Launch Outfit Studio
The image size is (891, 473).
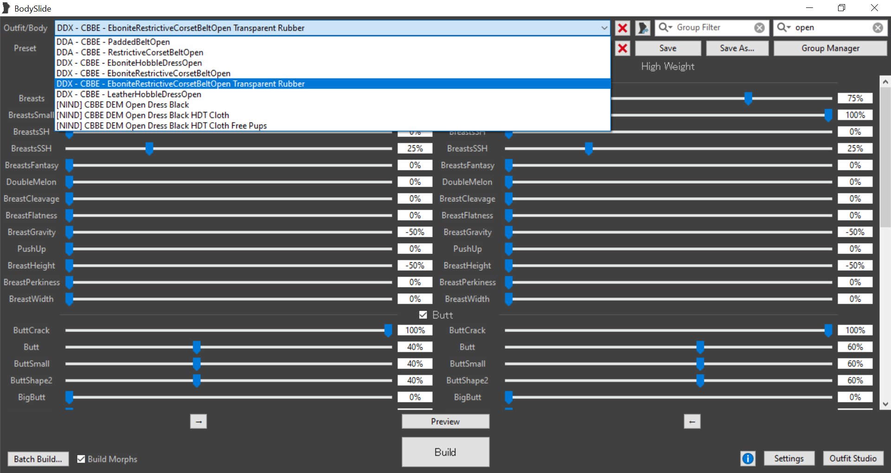(853, 459)
